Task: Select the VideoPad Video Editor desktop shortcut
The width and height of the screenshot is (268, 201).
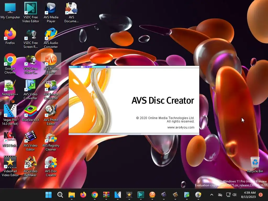Action: 10,166
